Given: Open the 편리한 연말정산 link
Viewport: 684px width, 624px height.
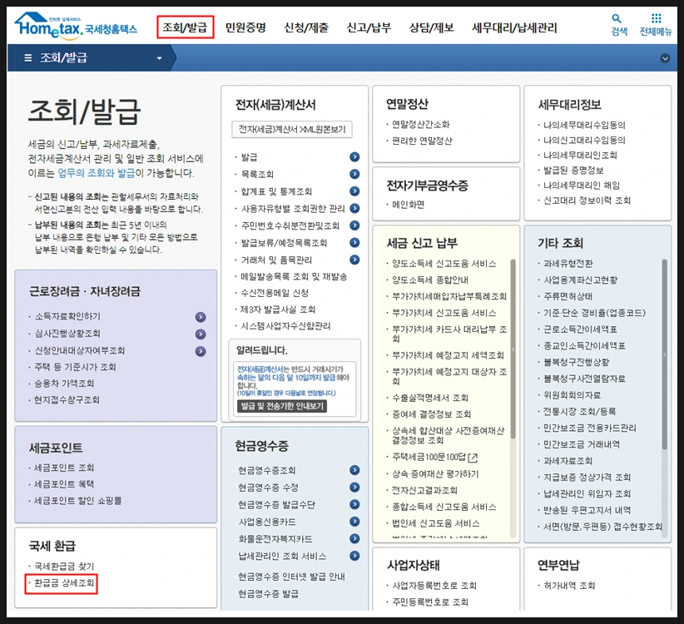Looking at the screenshot, I should (x=422, y=141).
